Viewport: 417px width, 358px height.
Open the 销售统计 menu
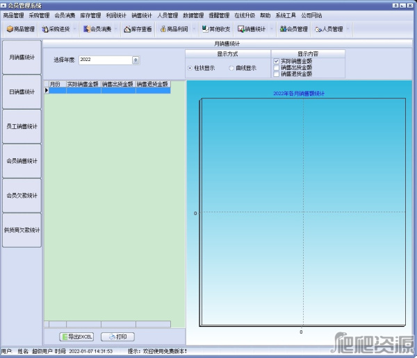tap(142, 15)
